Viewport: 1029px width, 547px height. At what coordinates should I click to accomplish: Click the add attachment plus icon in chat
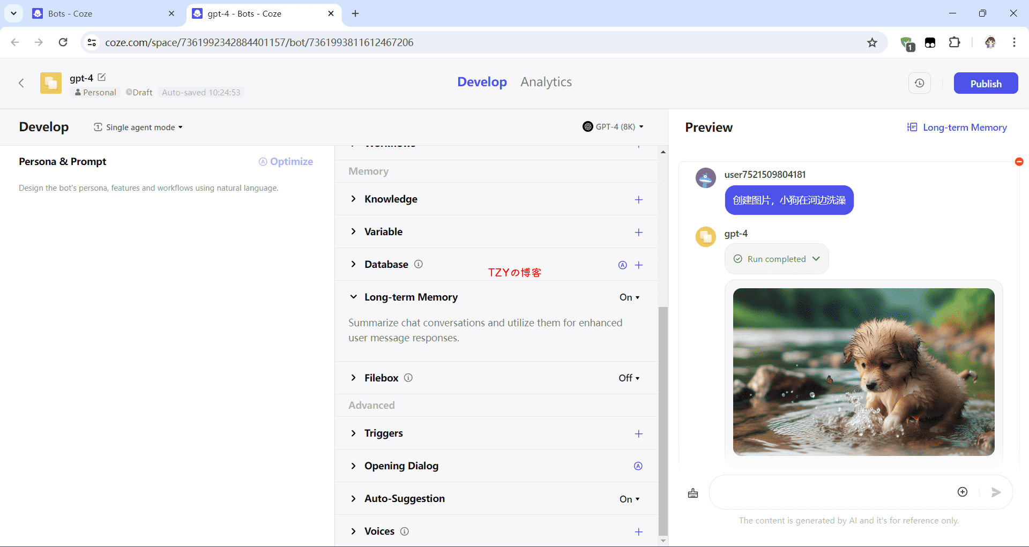coord(963,492)
